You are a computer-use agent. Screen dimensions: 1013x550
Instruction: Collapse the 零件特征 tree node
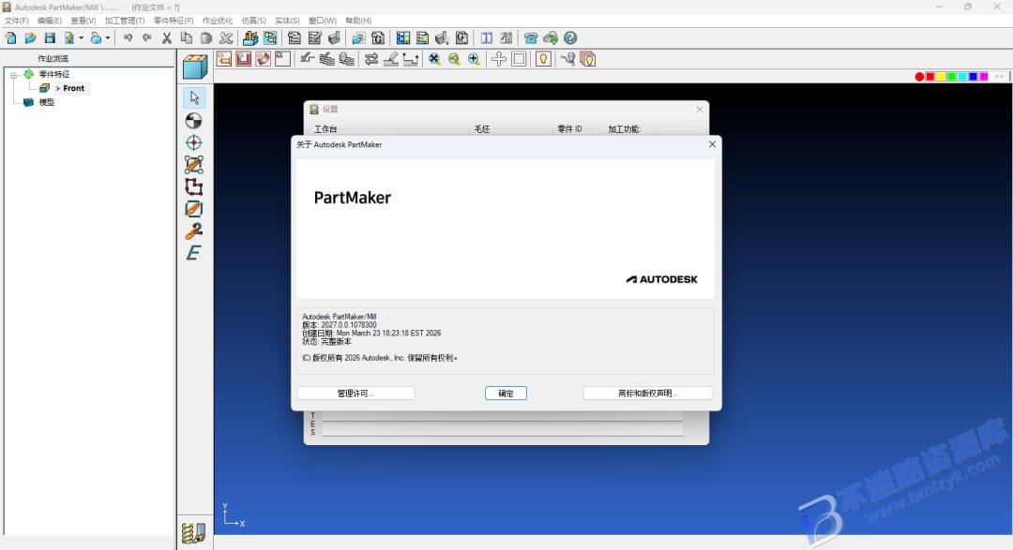tap(13, 75)
